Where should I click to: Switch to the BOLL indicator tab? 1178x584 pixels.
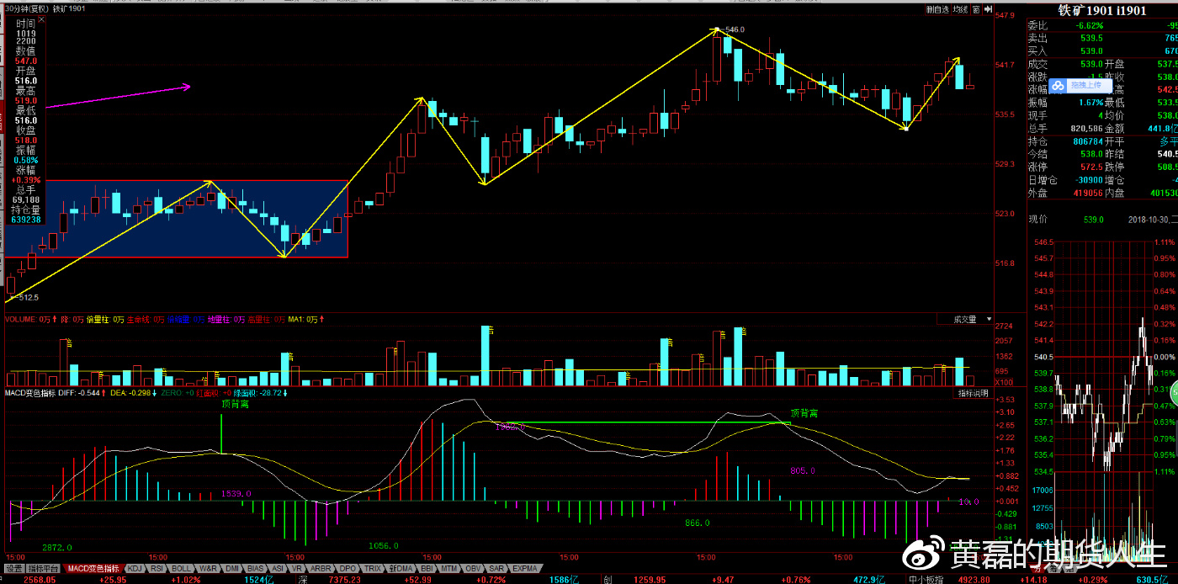pyautogui.click(x=181, y=568)
